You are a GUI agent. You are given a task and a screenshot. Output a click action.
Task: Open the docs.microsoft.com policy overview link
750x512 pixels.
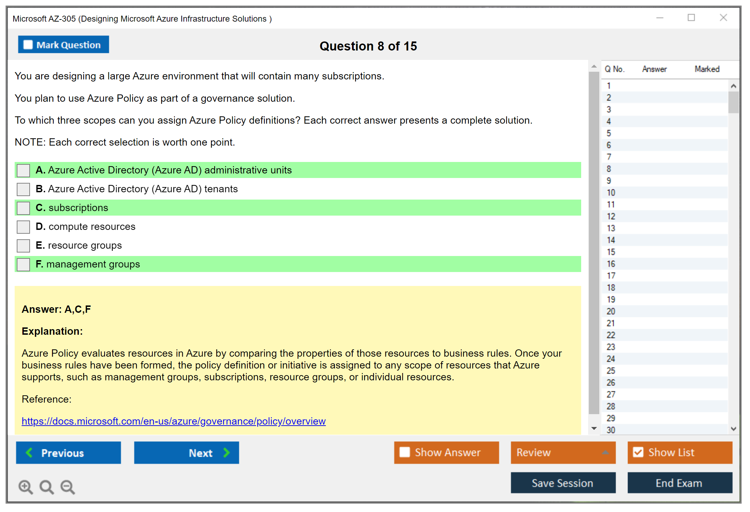173,421
